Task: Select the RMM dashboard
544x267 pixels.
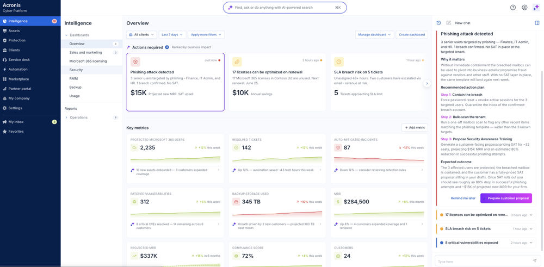Action: 91,78
